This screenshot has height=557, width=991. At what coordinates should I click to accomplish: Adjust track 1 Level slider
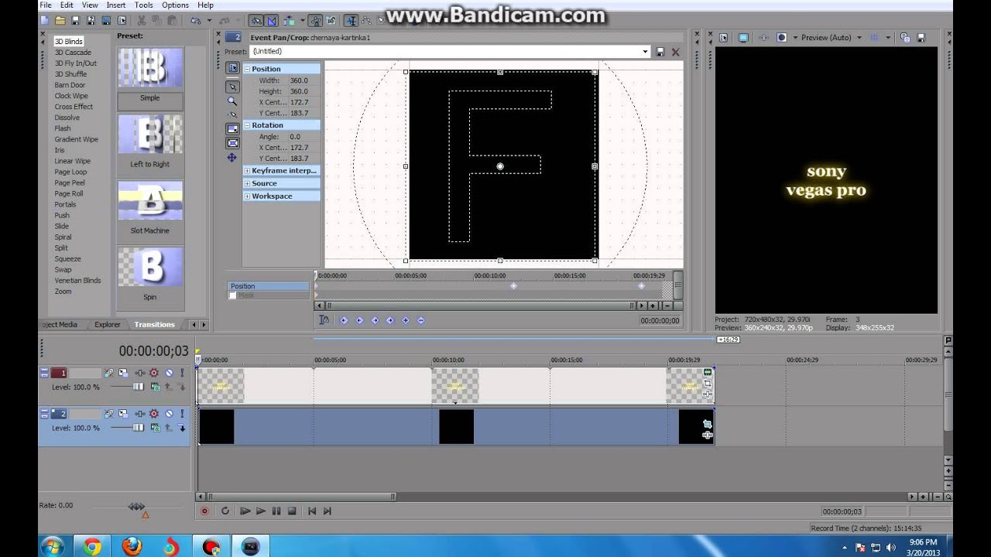click(x=139, y=387)
